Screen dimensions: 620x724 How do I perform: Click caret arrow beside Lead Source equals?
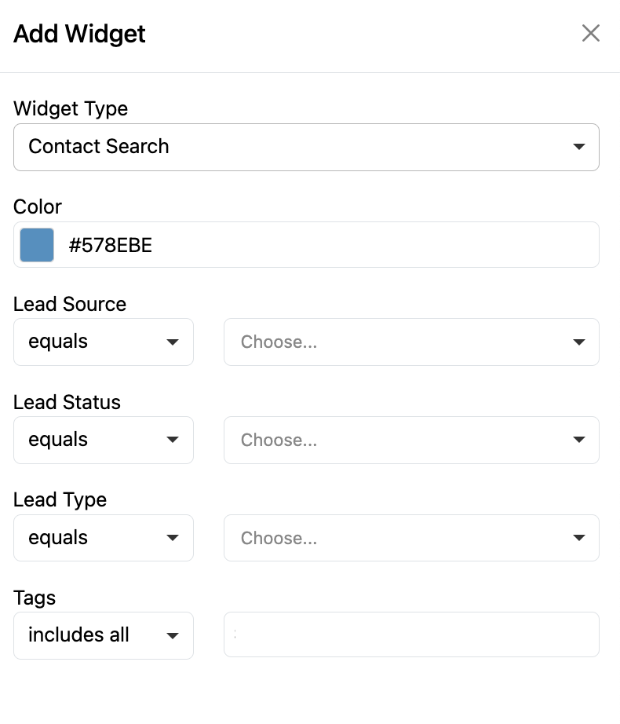point(173,342)
